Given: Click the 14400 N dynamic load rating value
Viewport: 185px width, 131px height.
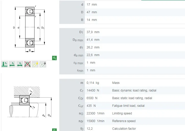Looking at the screenshot, I should click(93, 90).
